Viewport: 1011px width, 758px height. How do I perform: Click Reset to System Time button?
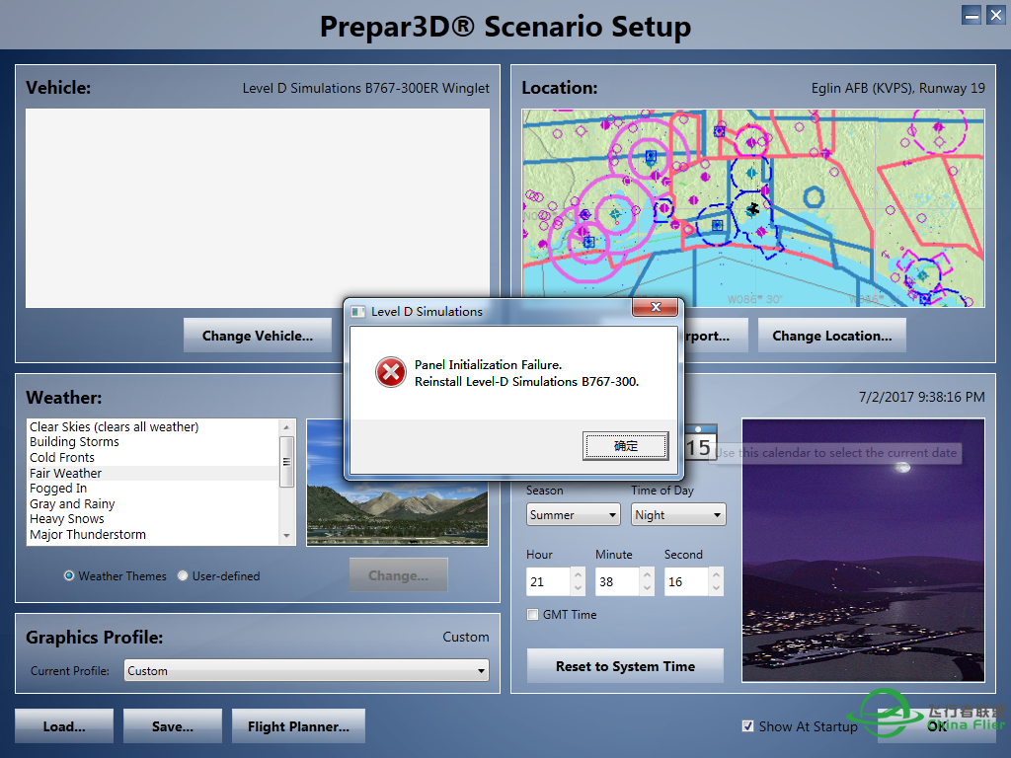(625, 666)
